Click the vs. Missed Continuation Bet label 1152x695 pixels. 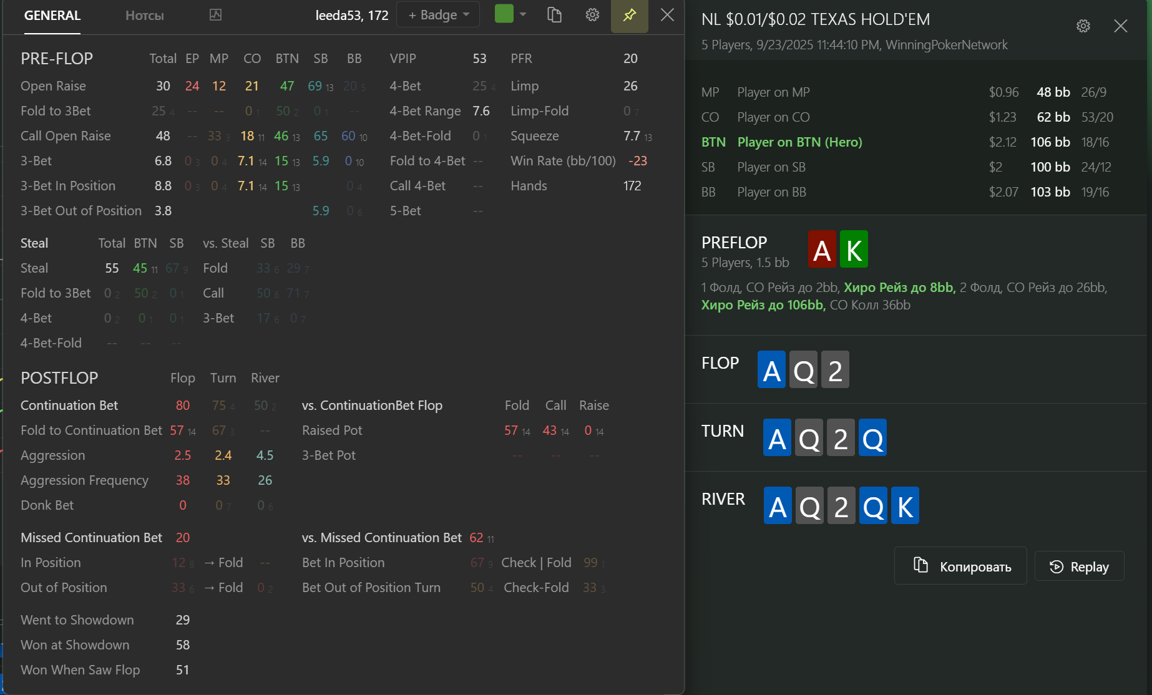pos(381,538)
